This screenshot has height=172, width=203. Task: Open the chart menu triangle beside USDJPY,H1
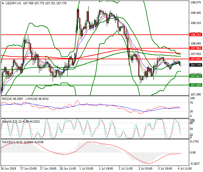click(x=3, y=3)
